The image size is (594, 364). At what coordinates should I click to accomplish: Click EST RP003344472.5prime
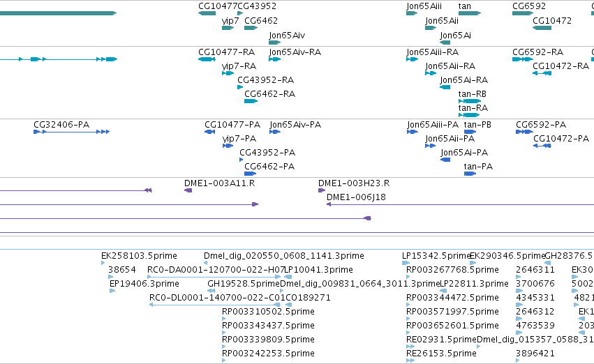(x=452, y=298)
